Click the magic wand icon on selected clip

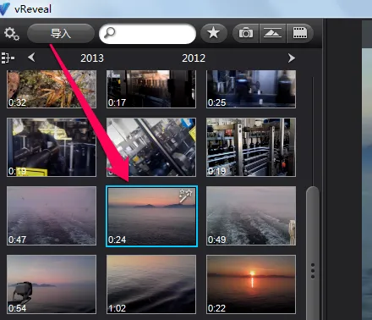coord(186,196)
